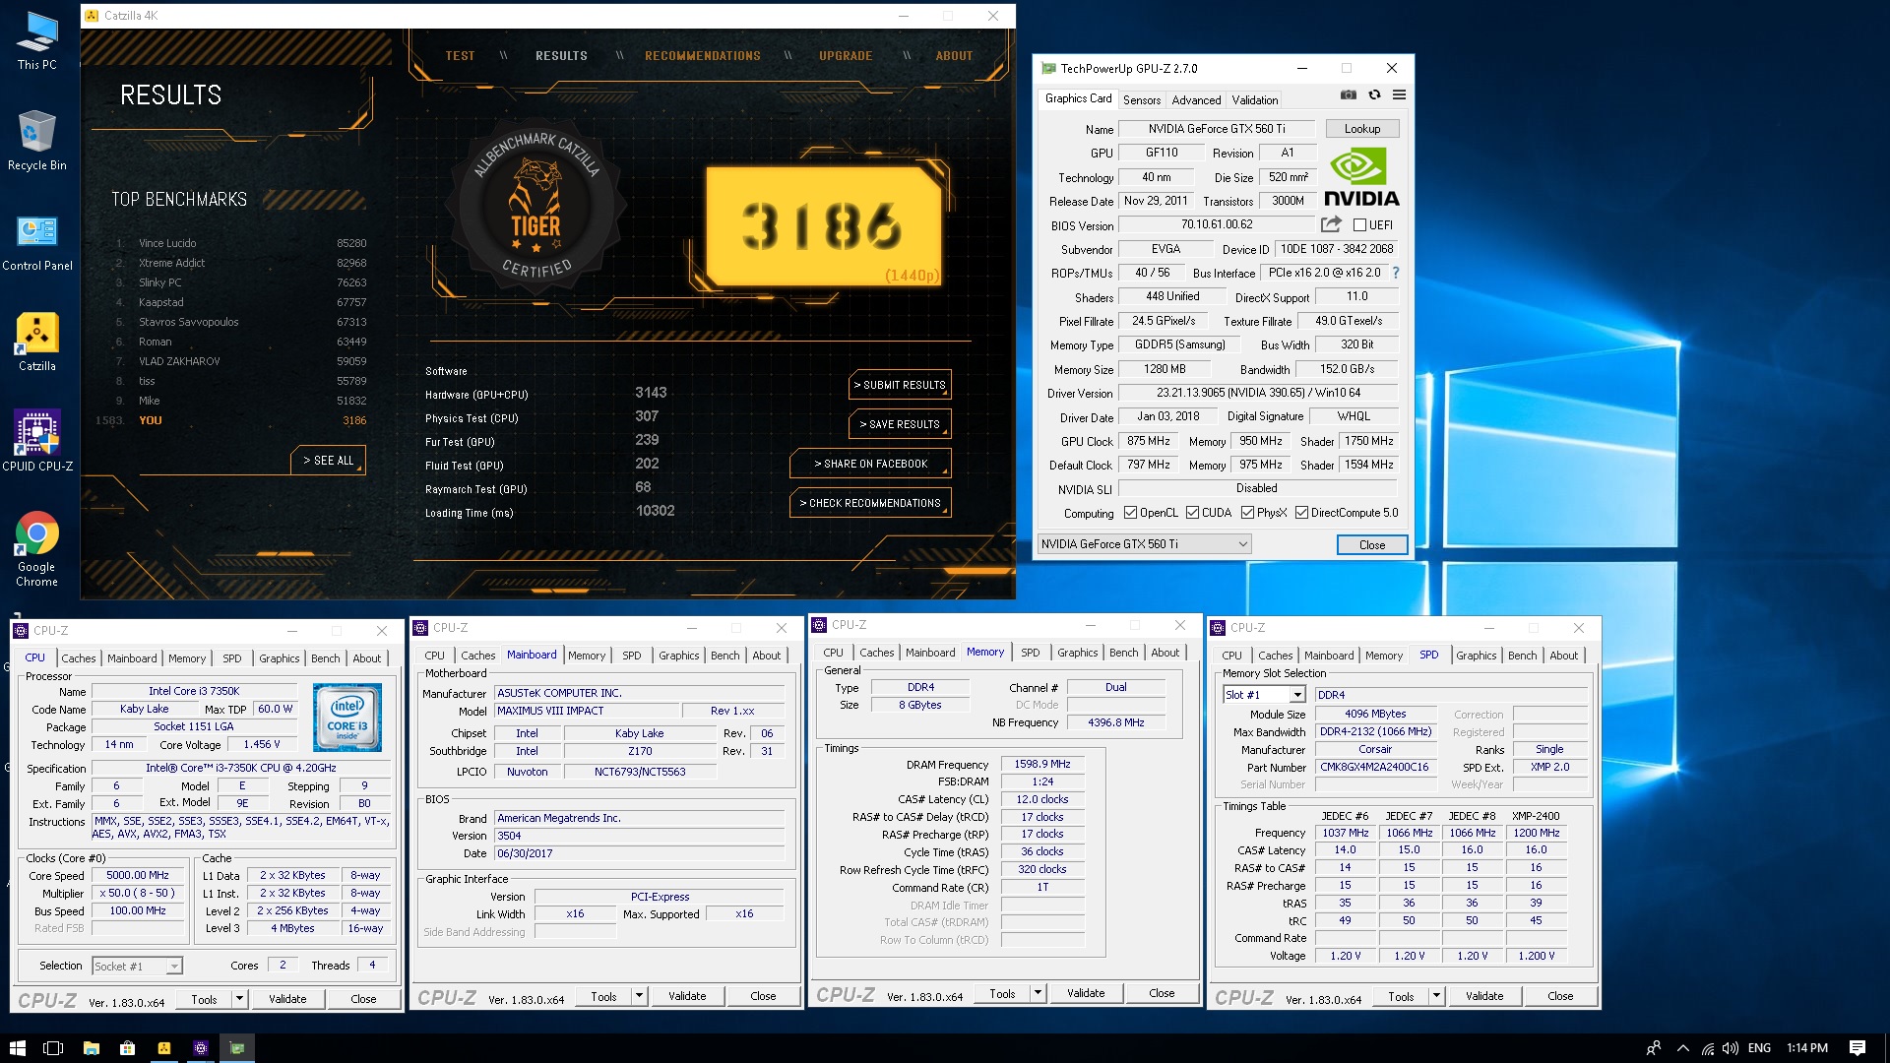Click SEE ALL top benchmarks button
This screenshot has width=1890, height=1063.
point(328,461)
